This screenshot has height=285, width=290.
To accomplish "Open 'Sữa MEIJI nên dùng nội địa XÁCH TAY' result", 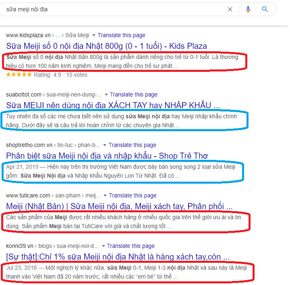I will click(x=113, y=105).
